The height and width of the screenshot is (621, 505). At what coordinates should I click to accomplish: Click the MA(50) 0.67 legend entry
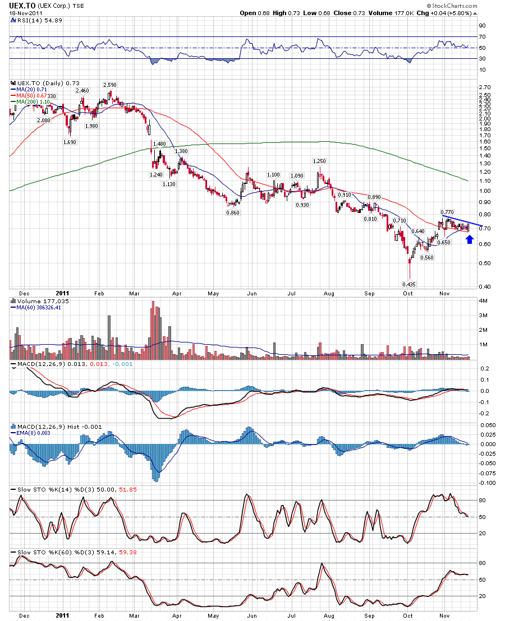click(29, 96)
